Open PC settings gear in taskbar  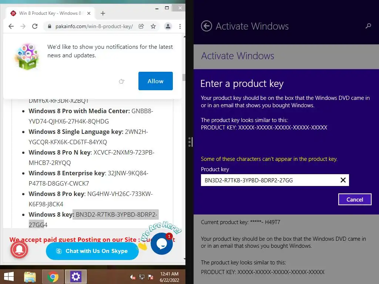pos(76,277)
